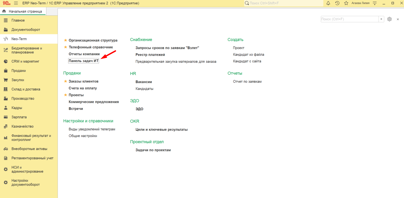This screenshot has height=198, width=404.
Task: Open the gear settings icon near search
Action: click(389, 19)
